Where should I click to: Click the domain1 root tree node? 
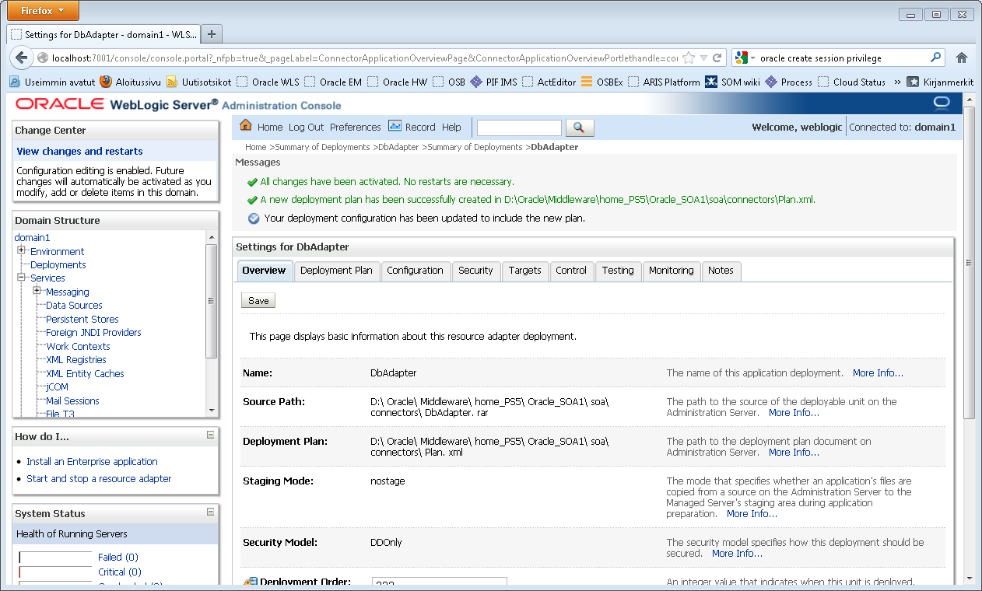tap(32, 237)
